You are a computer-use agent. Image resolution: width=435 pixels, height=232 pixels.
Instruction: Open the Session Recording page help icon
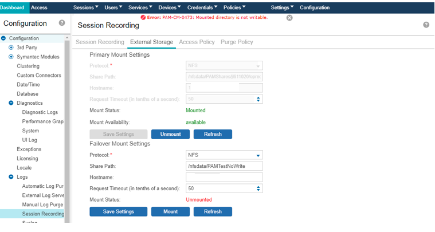click(426, 25)
